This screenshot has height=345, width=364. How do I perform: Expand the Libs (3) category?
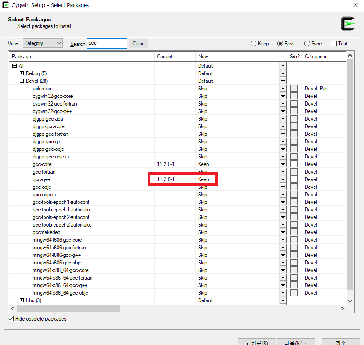coord(21,300)
